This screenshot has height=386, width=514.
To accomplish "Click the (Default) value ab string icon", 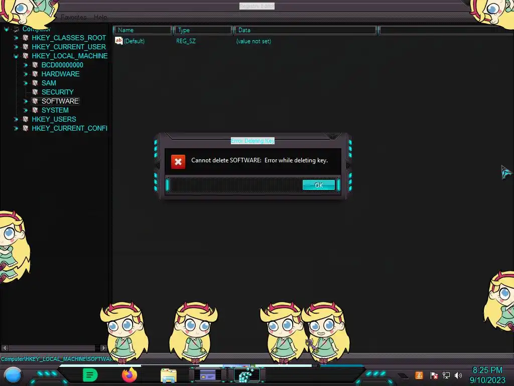I will coord(118,41).
